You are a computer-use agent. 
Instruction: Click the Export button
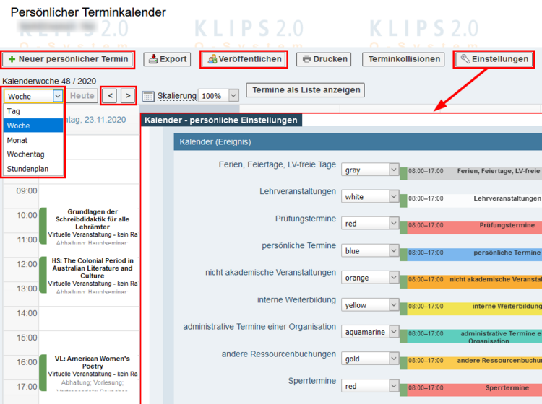(x=168, y=59)
